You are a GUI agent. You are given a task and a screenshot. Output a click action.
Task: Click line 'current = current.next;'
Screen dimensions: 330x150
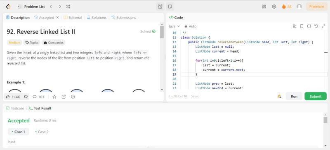coord(224,69)
